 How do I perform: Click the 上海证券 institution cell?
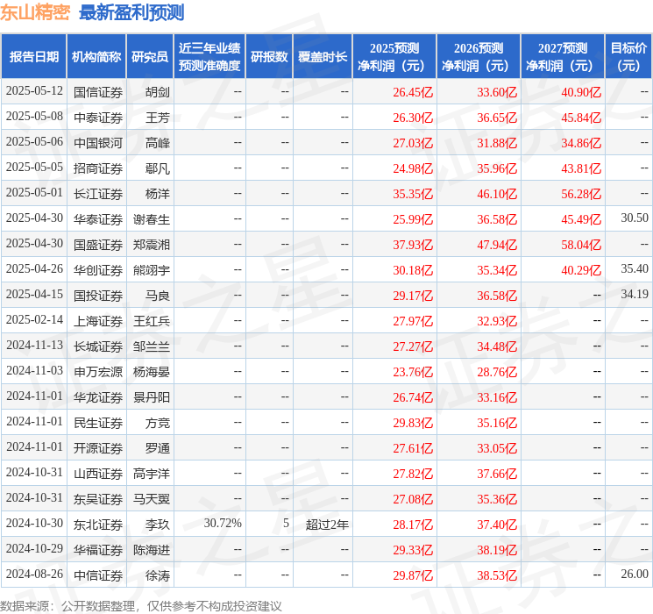pyautogui.click(x=98, y=321)
